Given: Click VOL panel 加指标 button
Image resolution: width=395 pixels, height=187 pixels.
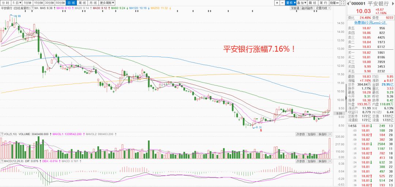Looking at the screenshot, I should (x=311, y=134).
